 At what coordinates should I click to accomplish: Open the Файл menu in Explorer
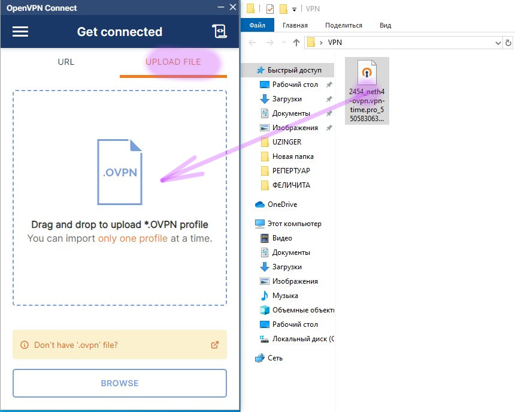point(257,25)
